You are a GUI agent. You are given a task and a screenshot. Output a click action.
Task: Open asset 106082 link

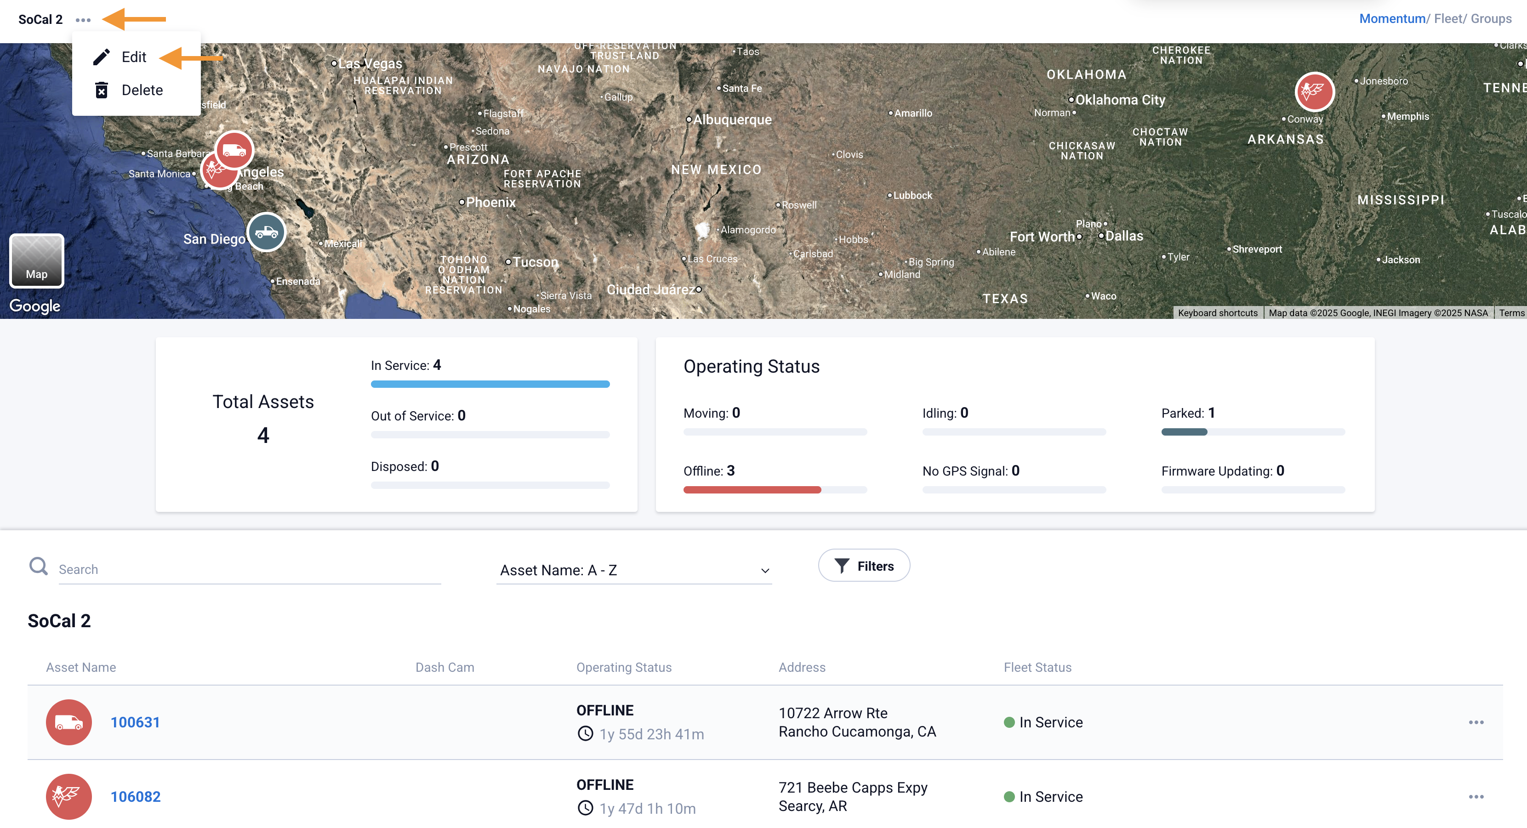click(135, 797)
